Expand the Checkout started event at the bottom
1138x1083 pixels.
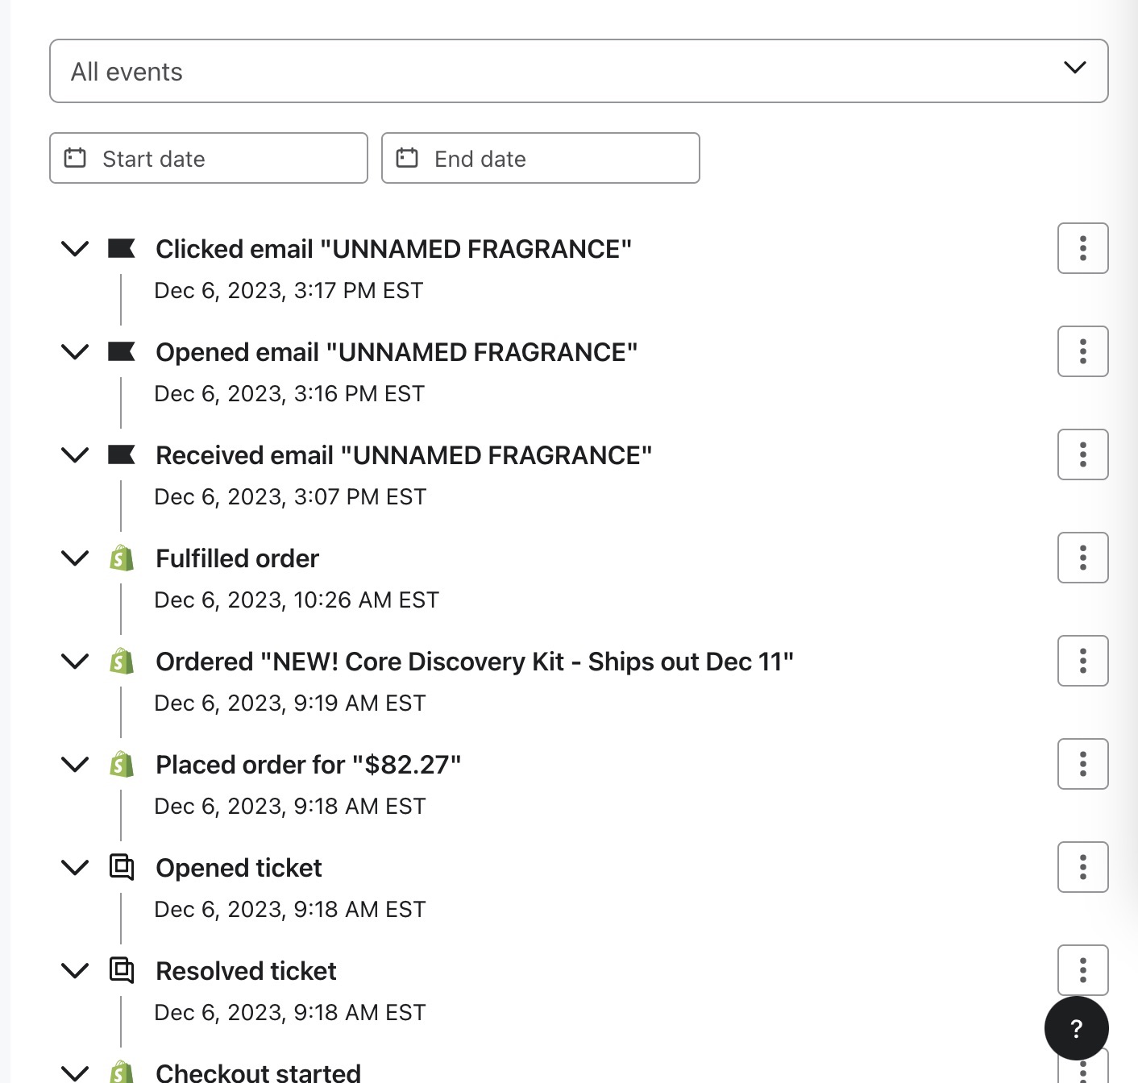[74, 1073]
